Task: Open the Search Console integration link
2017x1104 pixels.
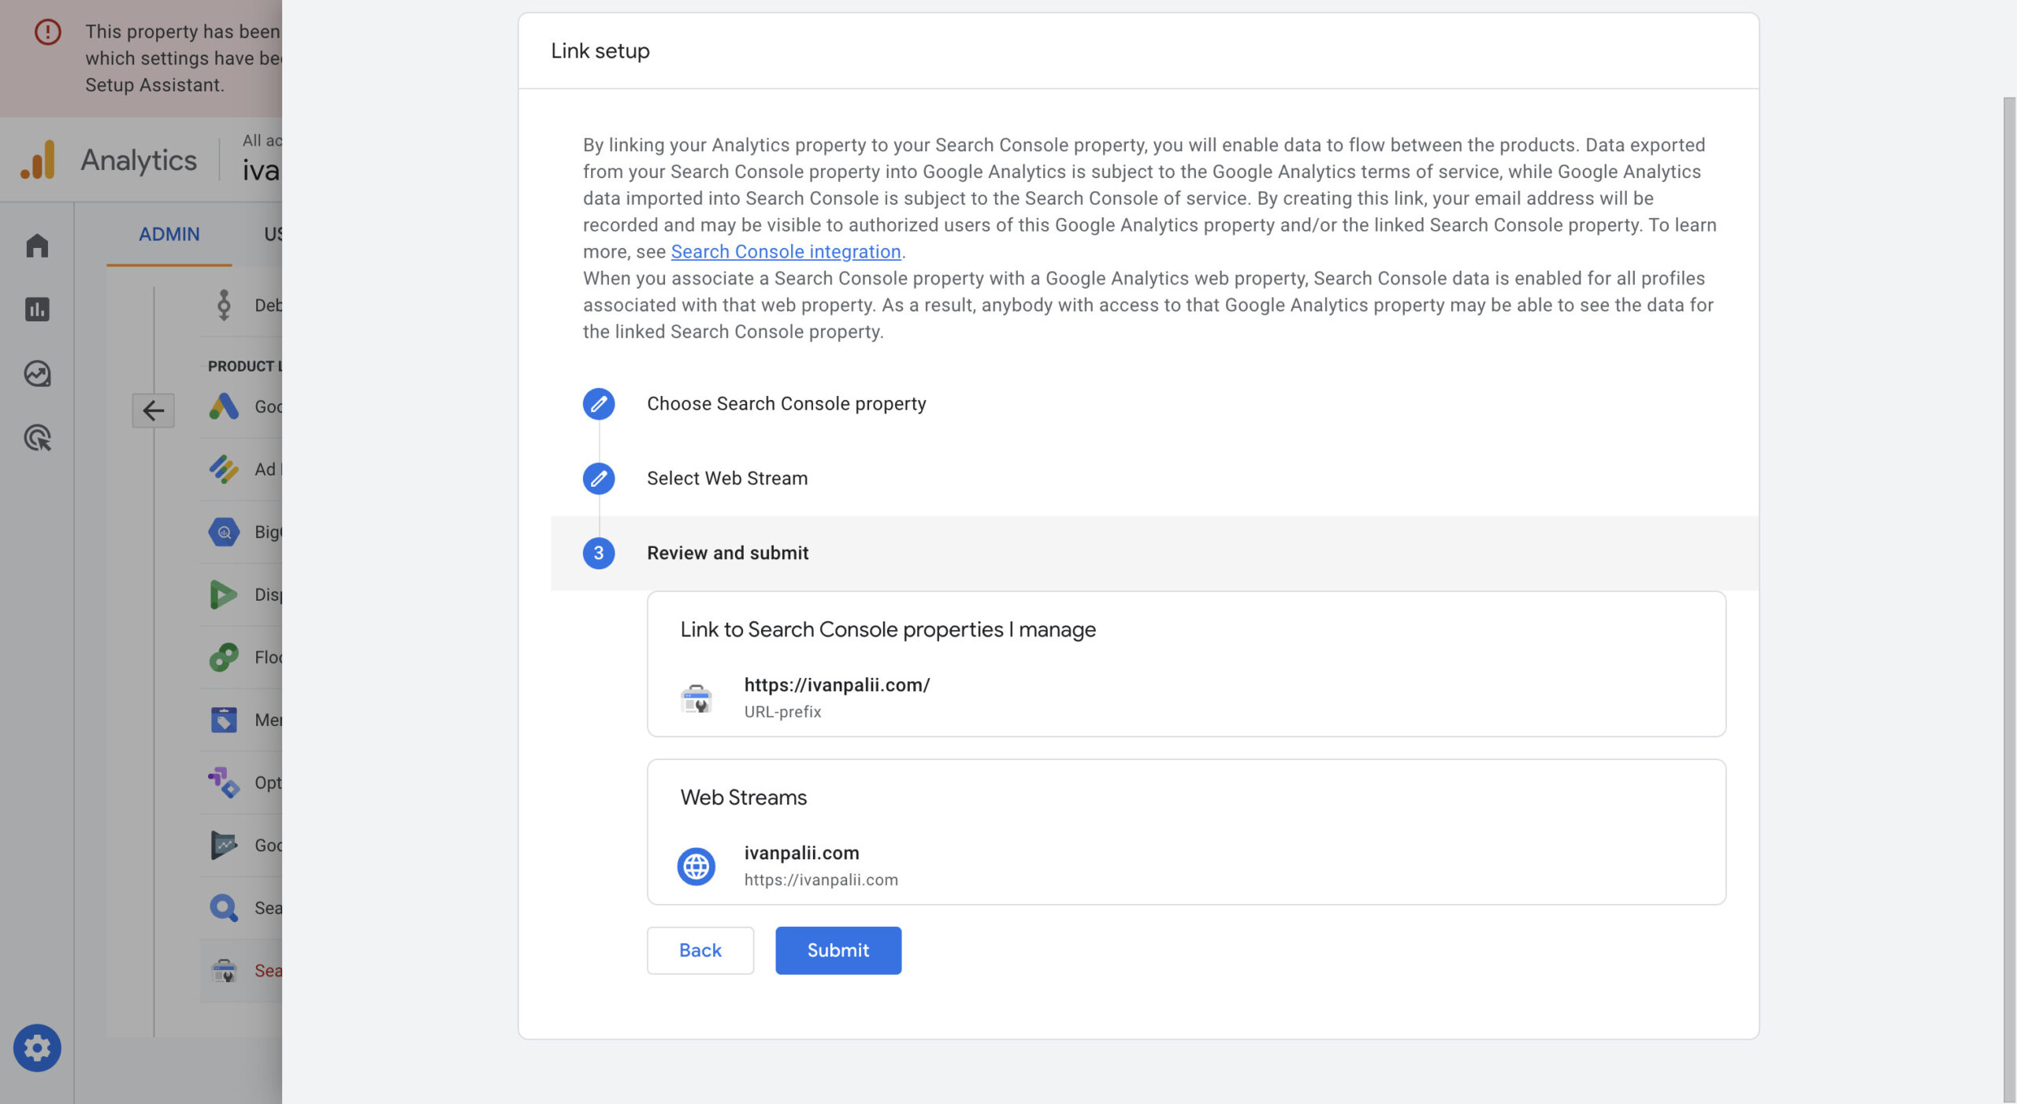Action: click(x=786, y=251)
